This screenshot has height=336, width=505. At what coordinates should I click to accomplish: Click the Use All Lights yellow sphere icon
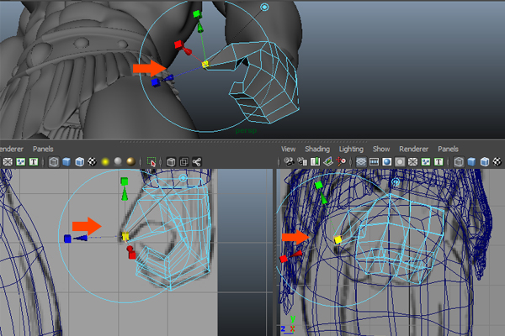point(105,161)
